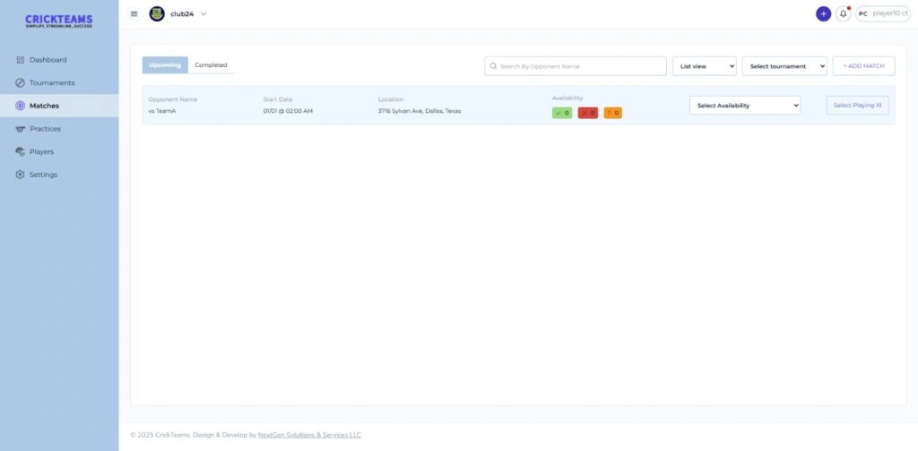
Task: Go to Tournaments in the sidebar
Action: (52, 82)
